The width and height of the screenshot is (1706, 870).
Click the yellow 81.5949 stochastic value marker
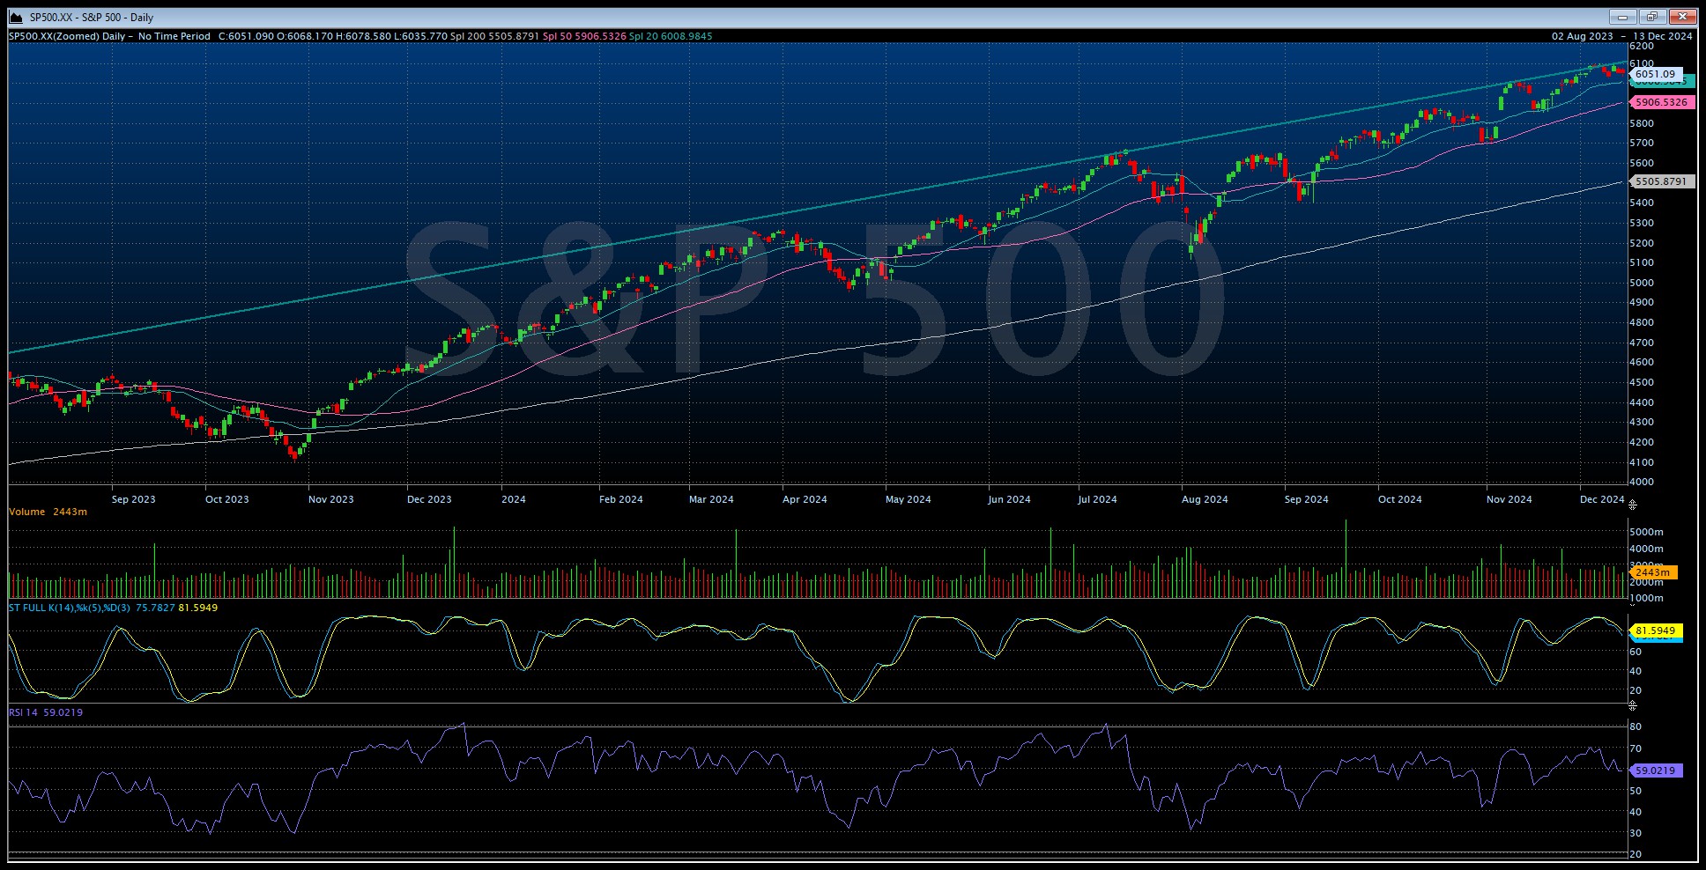(x=1657, y=631)
